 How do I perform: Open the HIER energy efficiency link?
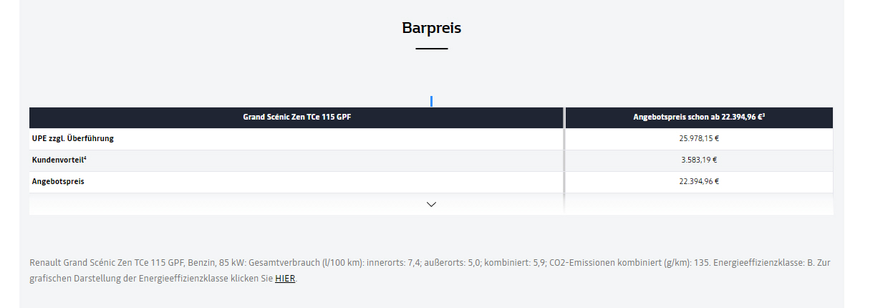[x=285, y=279]
